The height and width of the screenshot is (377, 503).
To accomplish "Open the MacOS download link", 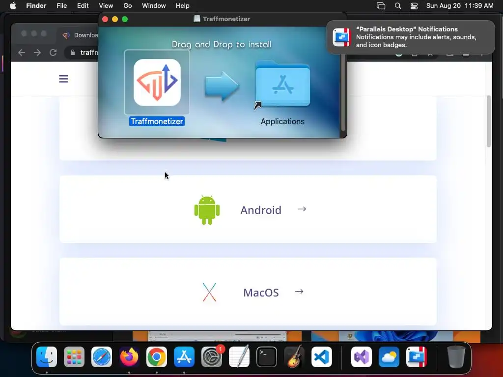I will pos(248,292).
